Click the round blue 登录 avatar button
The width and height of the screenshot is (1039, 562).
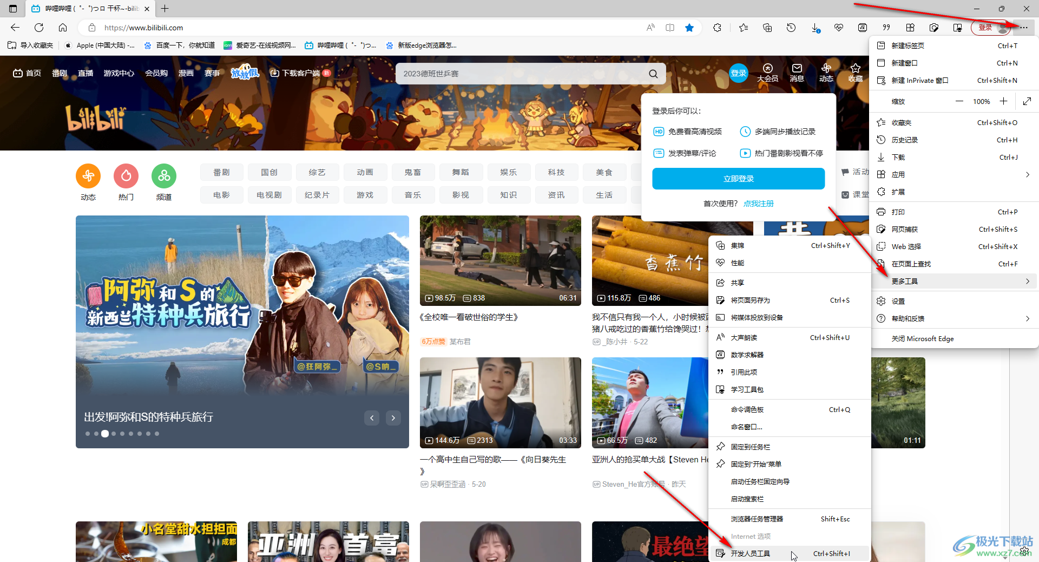pyautogui.click(x=739, y=73)
